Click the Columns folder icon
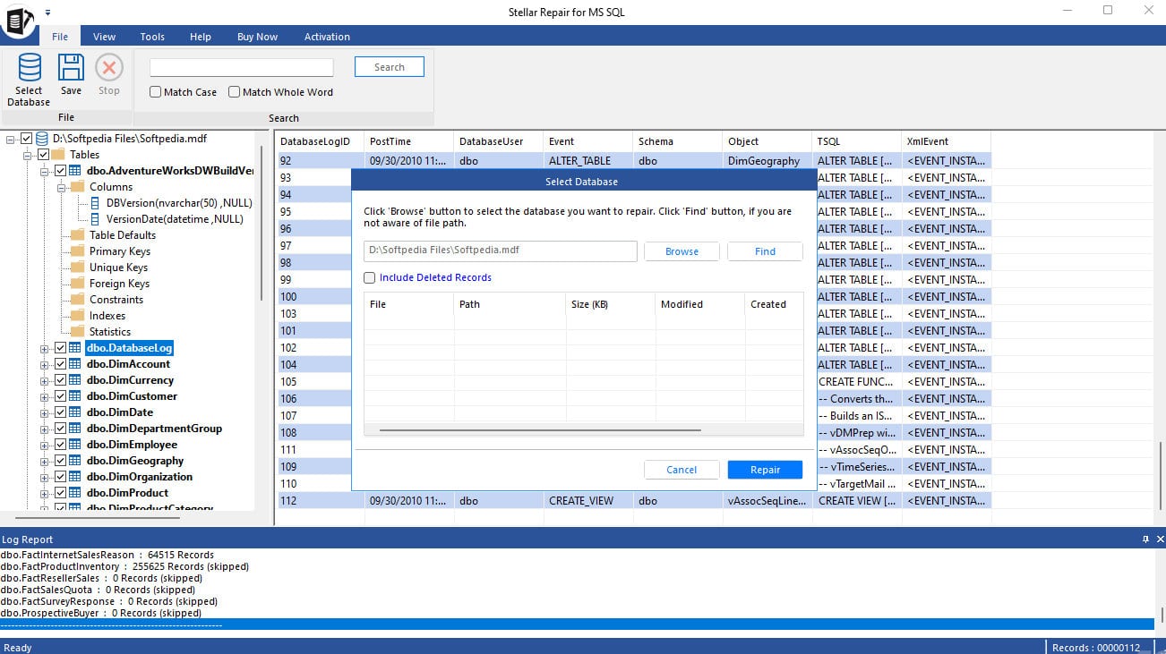Viewport: 1166px width, 654px height. tap(77, 187)
